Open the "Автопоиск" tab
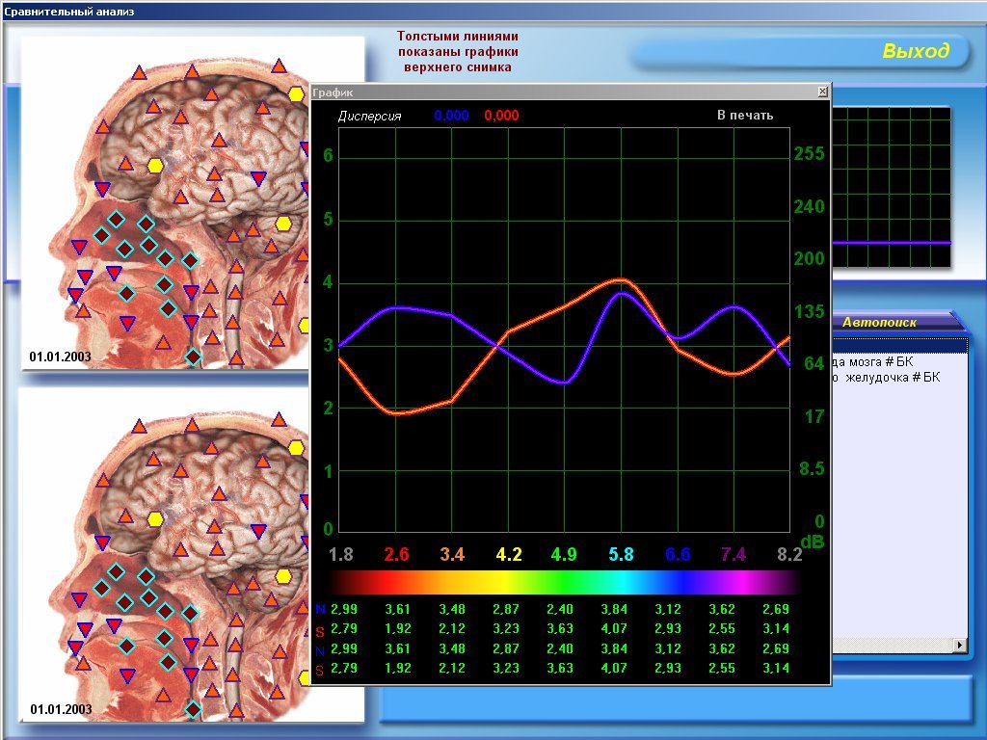This screenshot has width=987, height=740. click(x=879, y=323)
